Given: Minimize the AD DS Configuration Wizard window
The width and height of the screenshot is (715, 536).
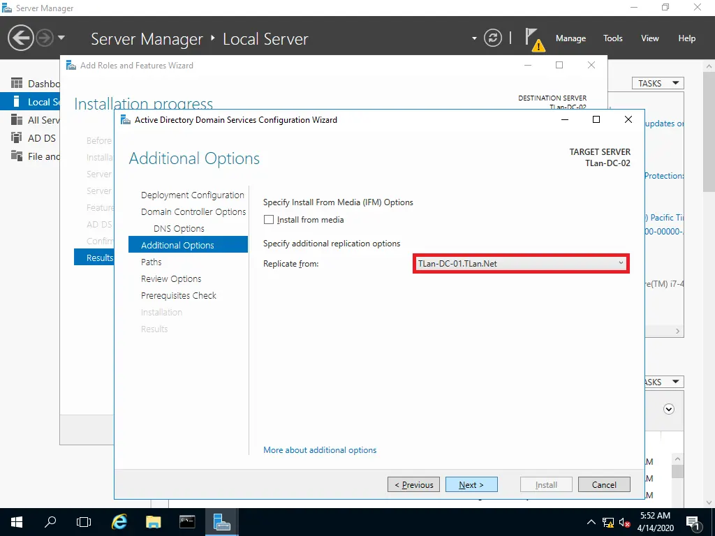Looking at the screenshot, I should coord(564,119).
